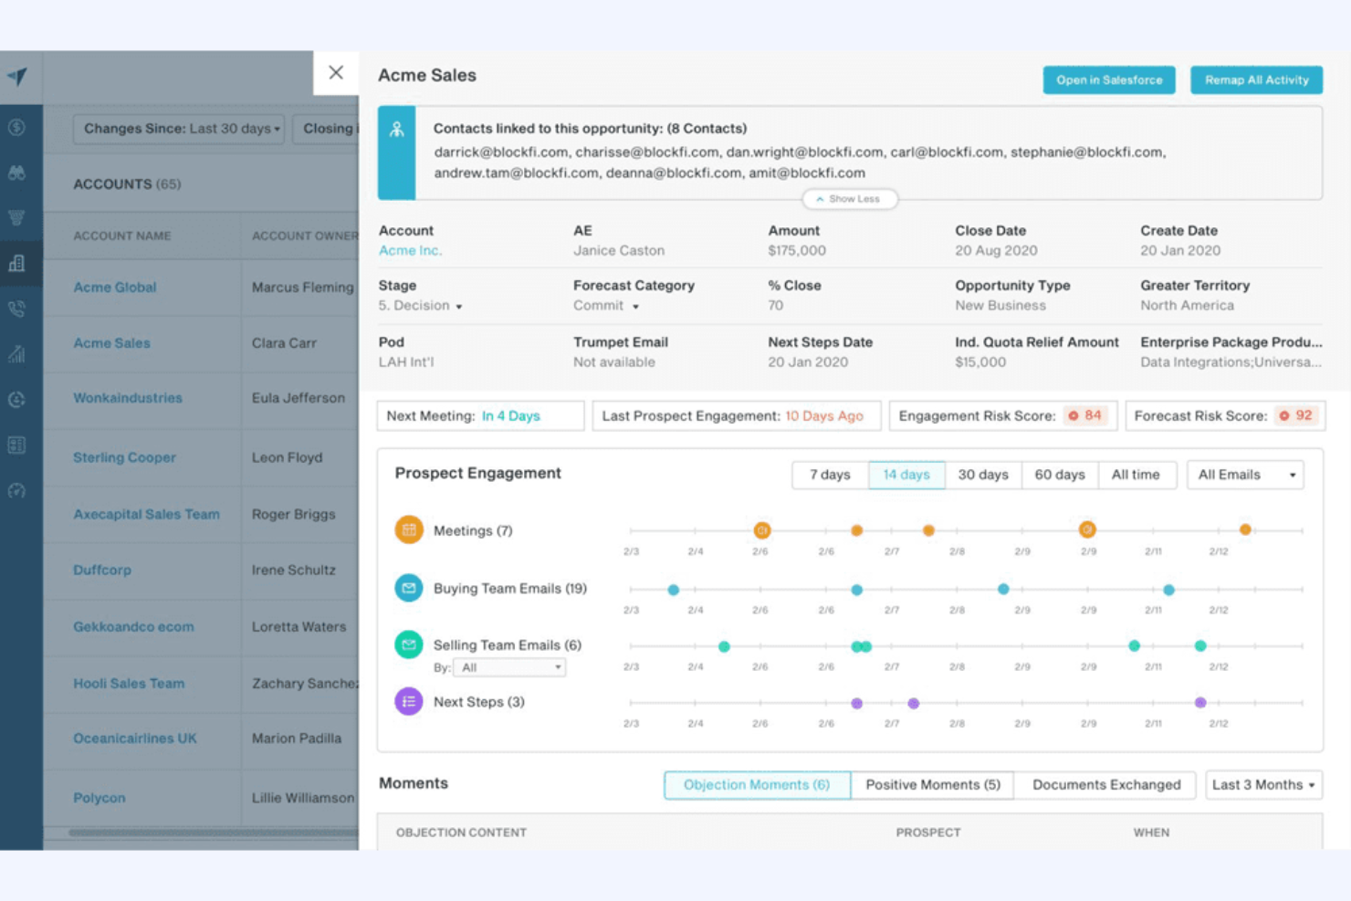This screenshot has width=1351, height=901.
Task: Open the Stage 5. Decision dropdown
Action: [x=421, y=306]
